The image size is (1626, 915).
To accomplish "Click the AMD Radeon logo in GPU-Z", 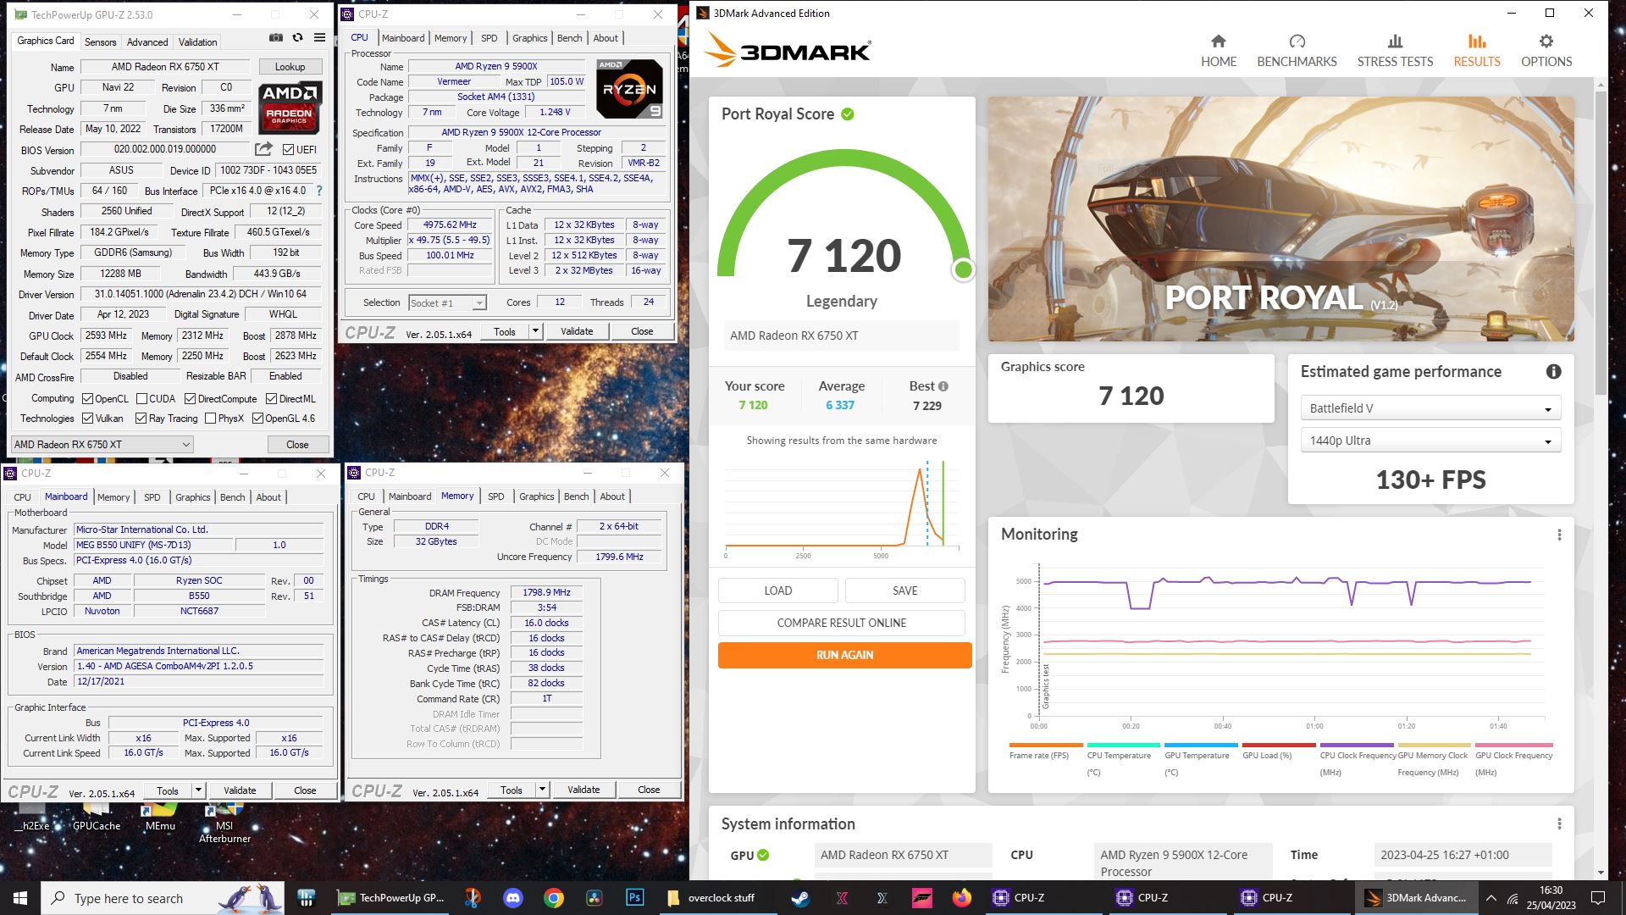I will 290,108.
